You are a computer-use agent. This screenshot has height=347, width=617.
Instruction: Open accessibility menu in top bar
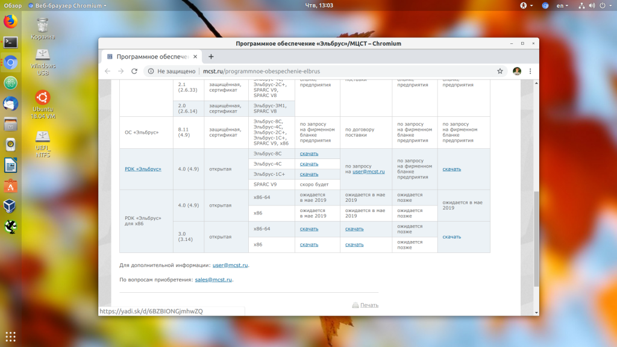click(526, 5)
